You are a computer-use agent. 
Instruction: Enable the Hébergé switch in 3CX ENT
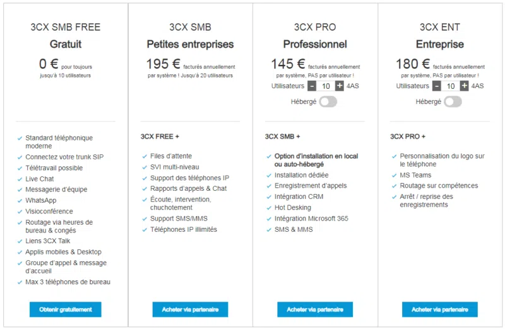(453, 101)
